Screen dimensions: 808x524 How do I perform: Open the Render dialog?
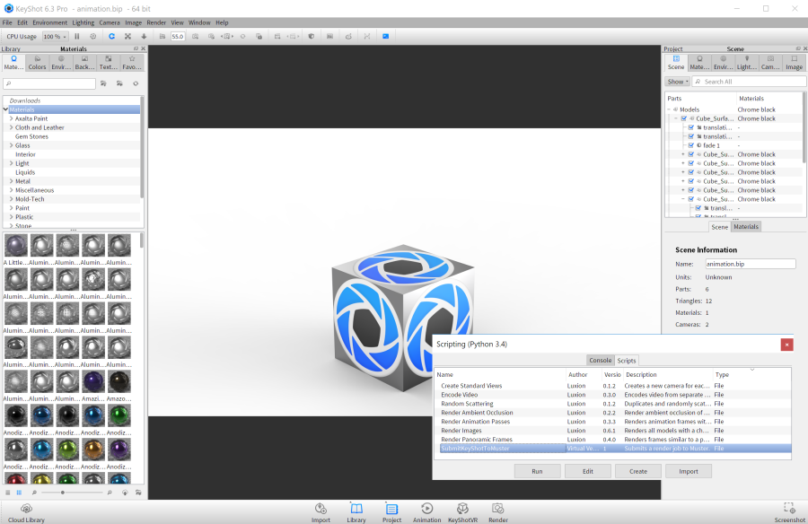(497, 512)
